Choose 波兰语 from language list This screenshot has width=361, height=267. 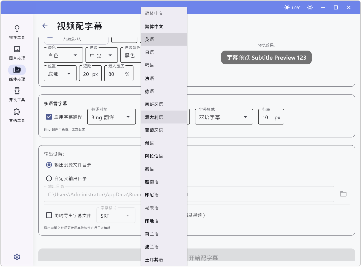164,247
